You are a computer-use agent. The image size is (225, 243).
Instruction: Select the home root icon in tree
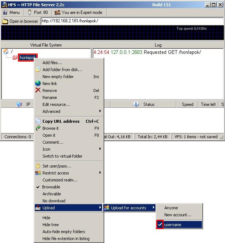tap(6, 51)
